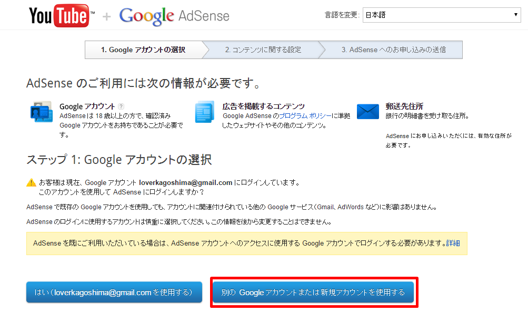Select step tab 2. コンテンツに関する設定

point(263,50)
